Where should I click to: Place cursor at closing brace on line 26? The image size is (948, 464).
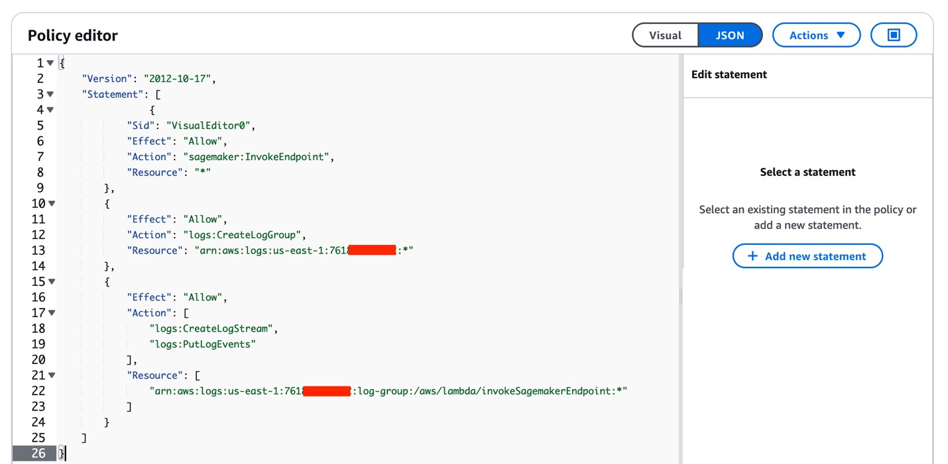[62, 453]
